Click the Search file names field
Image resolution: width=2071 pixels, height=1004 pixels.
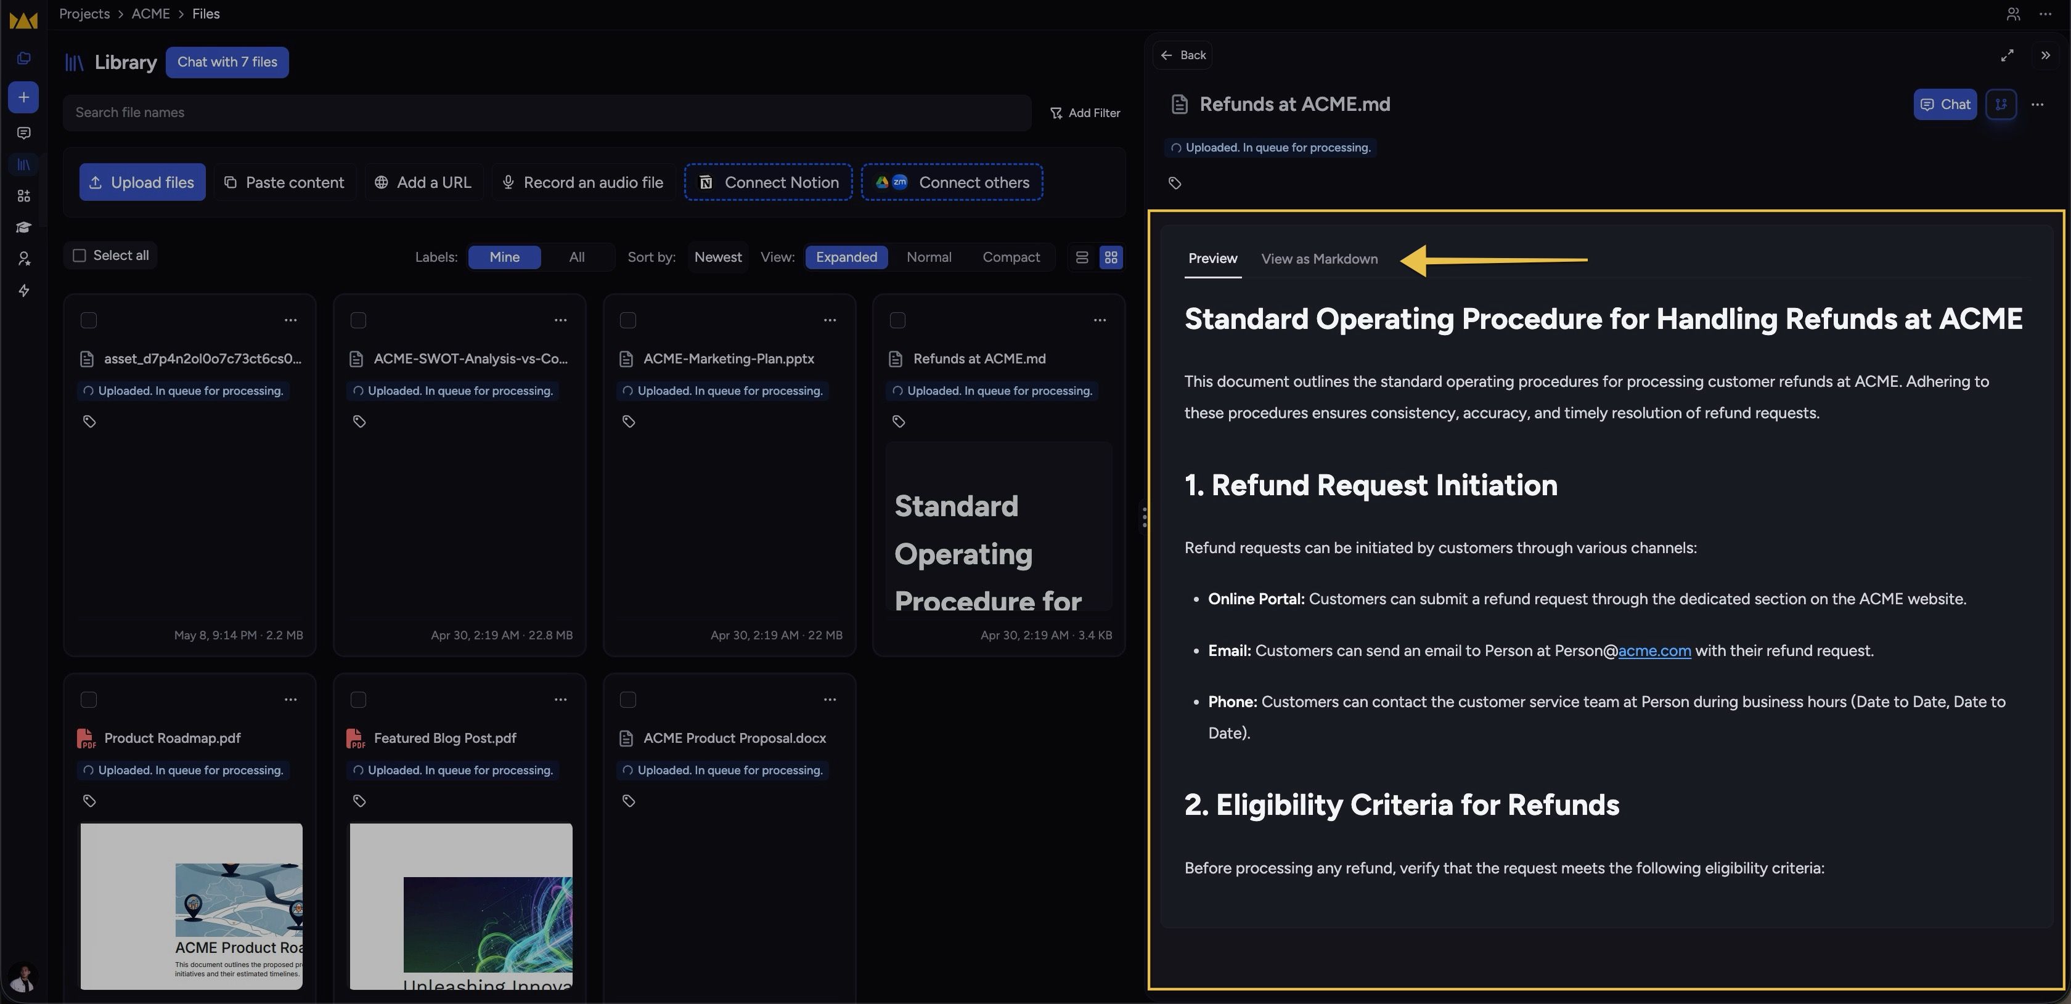pyautogui.click(x=547, y=113)
